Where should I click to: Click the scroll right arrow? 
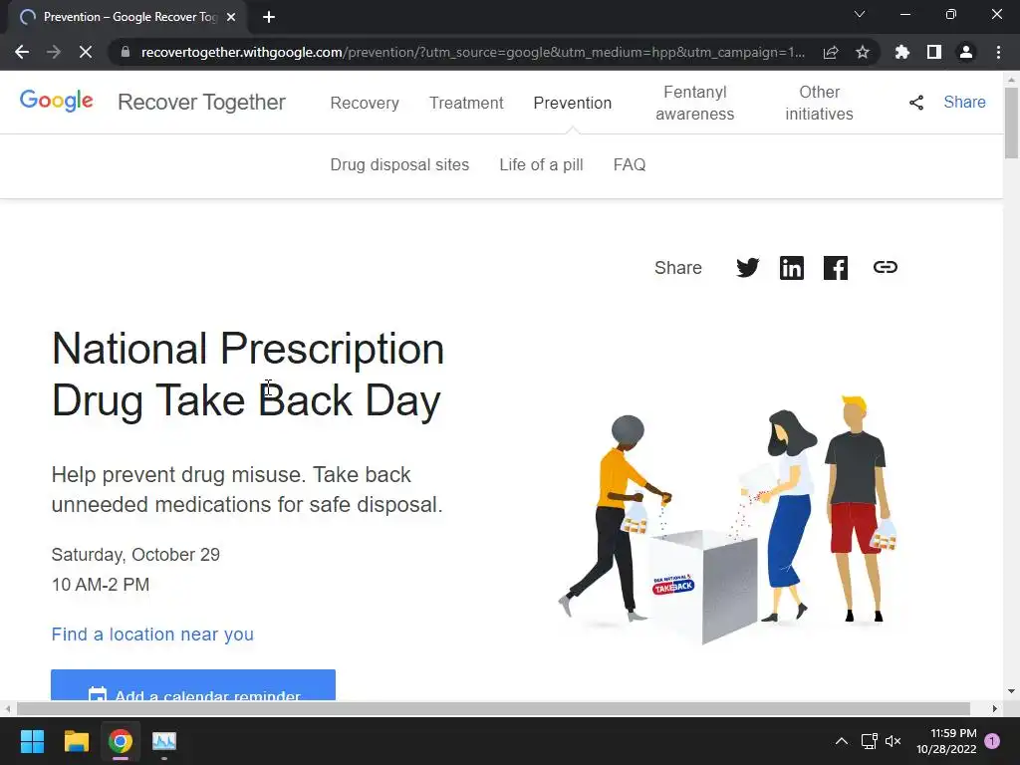pos(995,708)
